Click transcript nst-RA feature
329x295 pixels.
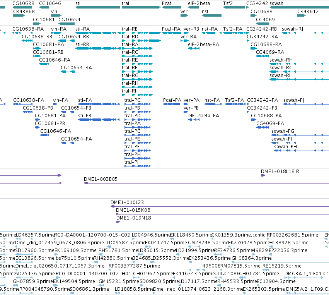click(211, 33)
